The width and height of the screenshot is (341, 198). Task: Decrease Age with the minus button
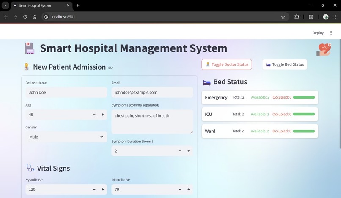click(x=94, y=115)
